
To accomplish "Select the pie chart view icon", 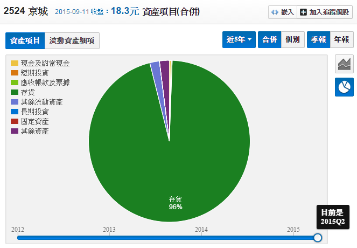I will [344, 87].
